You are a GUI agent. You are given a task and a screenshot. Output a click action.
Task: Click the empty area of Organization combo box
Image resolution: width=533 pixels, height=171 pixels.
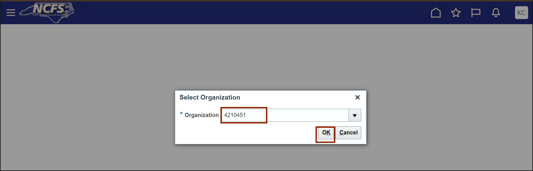pyautogui.click(x=307, y=115)
